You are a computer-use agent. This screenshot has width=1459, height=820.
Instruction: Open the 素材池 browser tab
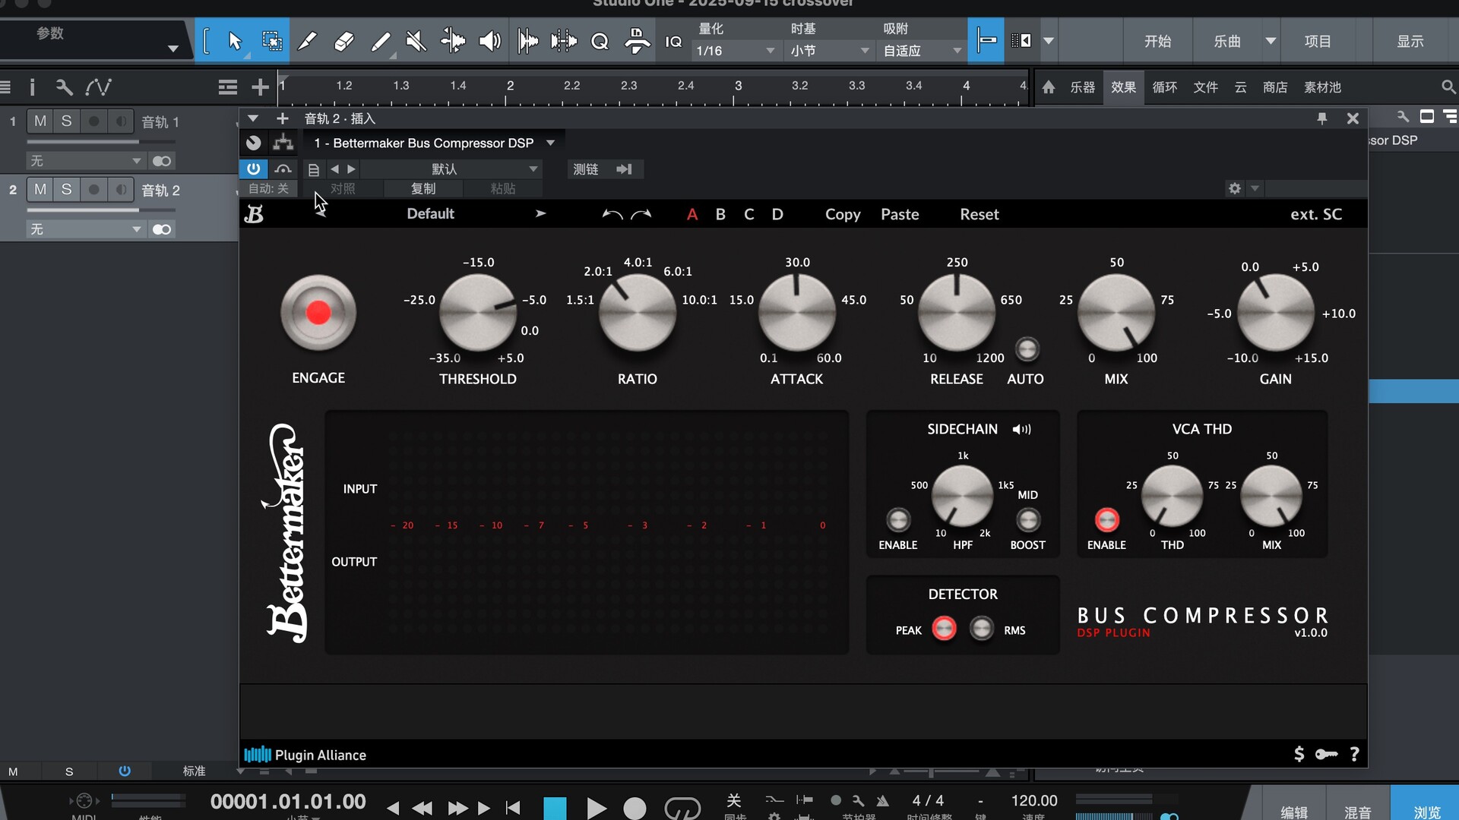(x=1323, y=87)
